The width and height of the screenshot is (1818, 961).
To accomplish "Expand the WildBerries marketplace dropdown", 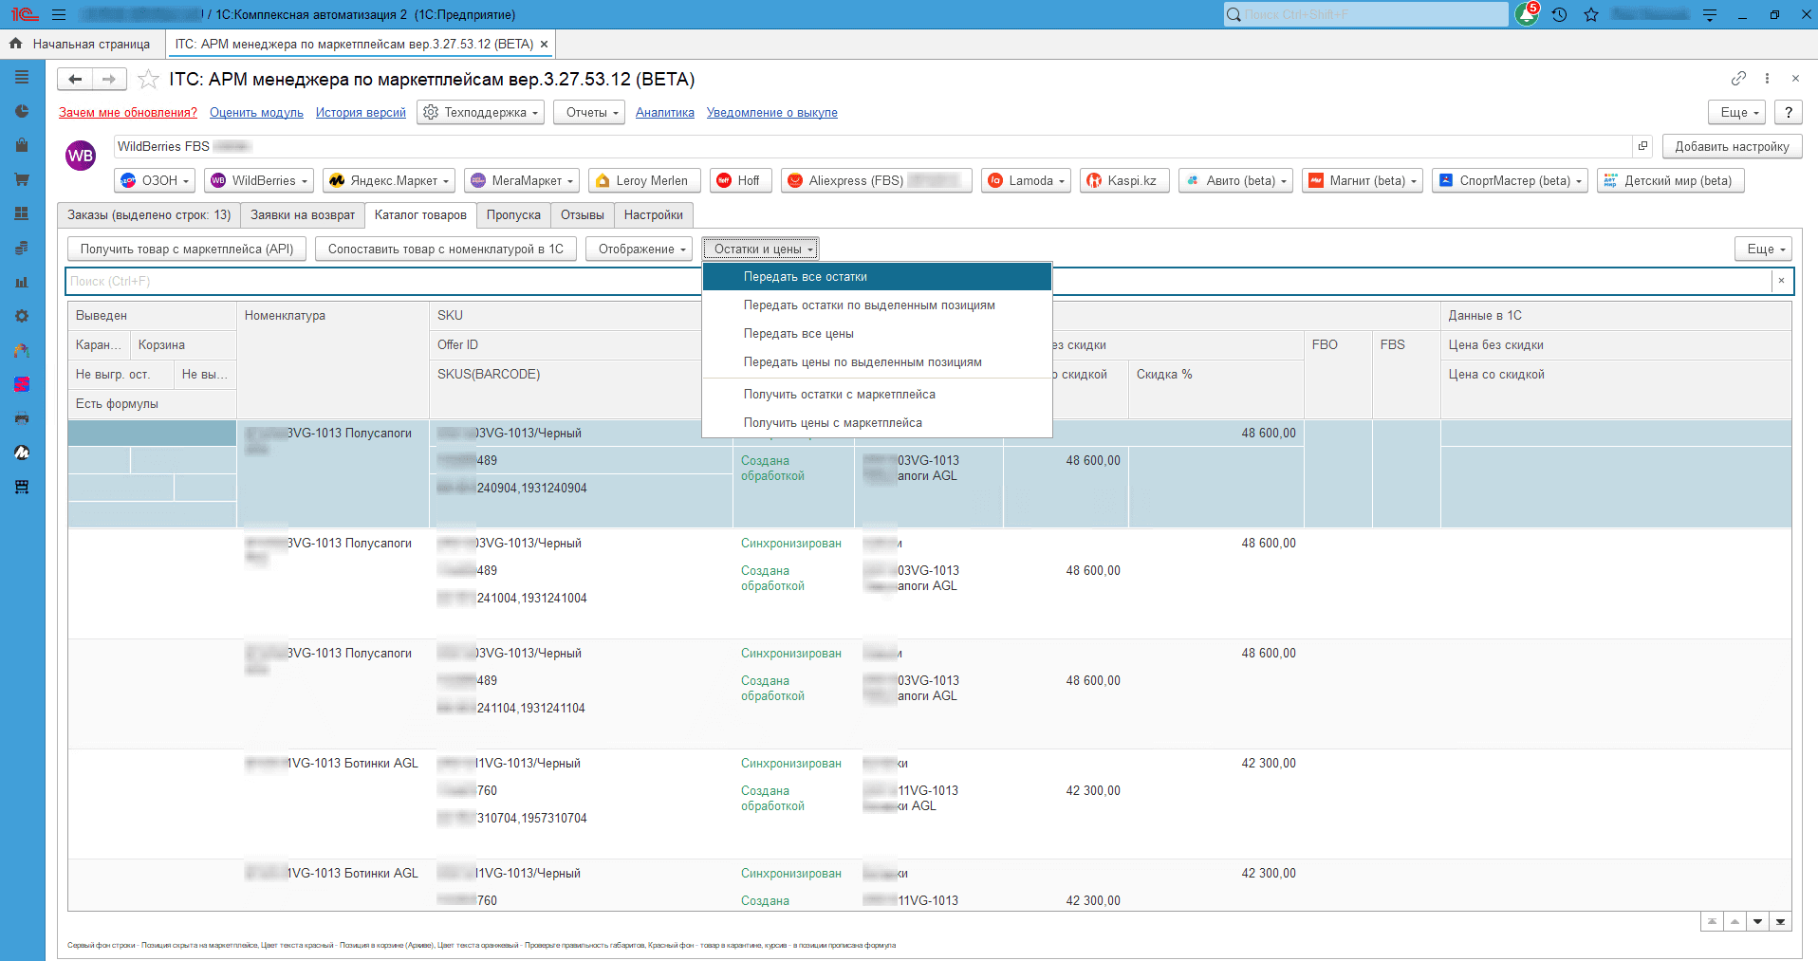I will click(259, 180).
